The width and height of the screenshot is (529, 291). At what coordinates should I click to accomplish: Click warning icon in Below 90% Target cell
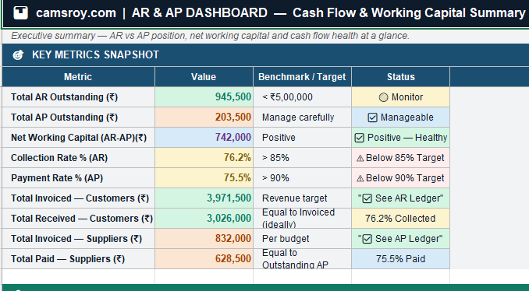(360, 178)
